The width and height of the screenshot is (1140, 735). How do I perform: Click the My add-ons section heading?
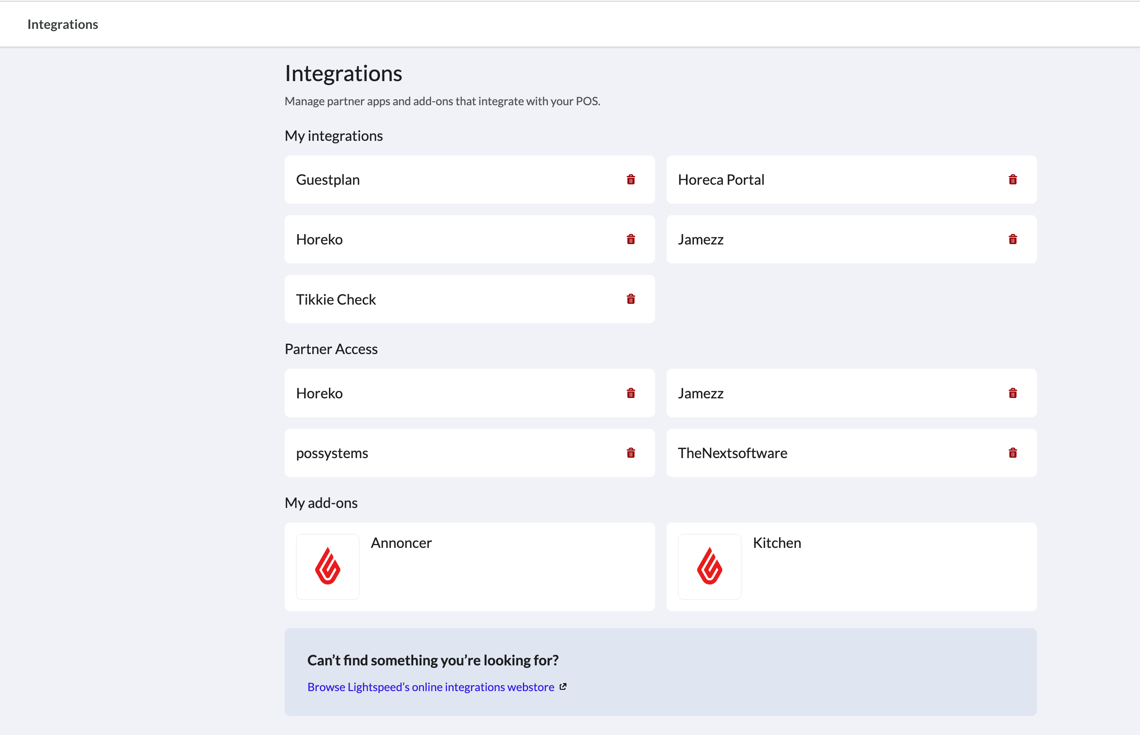[x=321, y=503]
